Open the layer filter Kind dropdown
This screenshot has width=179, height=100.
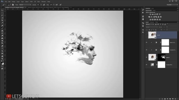point(150,24)
